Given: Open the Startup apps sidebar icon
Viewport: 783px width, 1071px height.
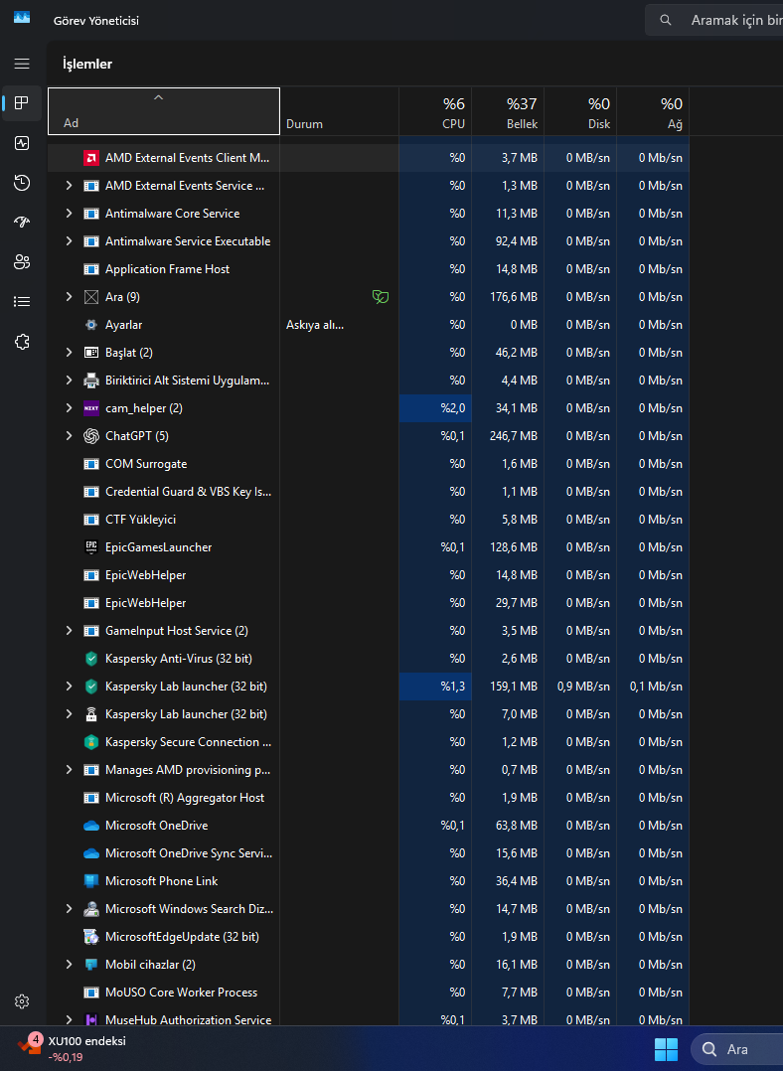Looking at the screenshot, I should tap(22, 222).
